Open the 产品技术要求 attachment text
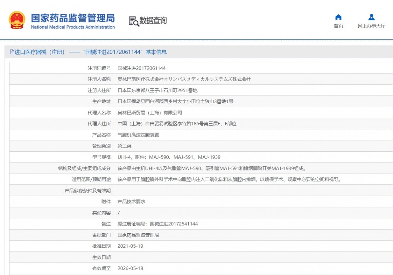Screen dimensions: 393x275 131,201
